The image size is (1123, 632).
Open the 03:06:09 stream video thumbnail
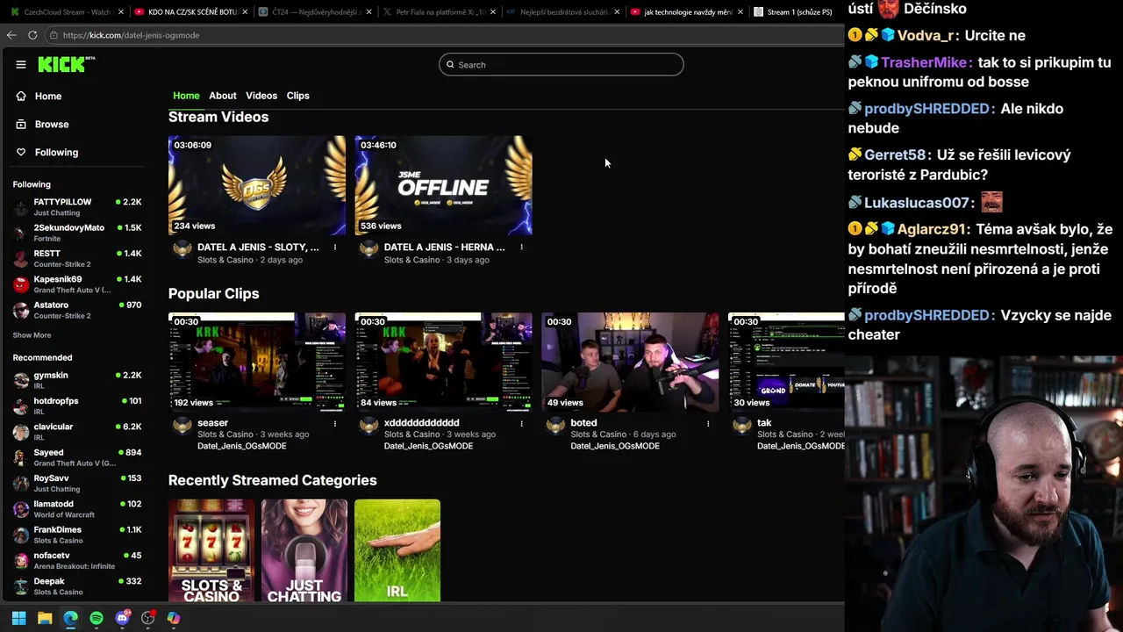point(257,185)
